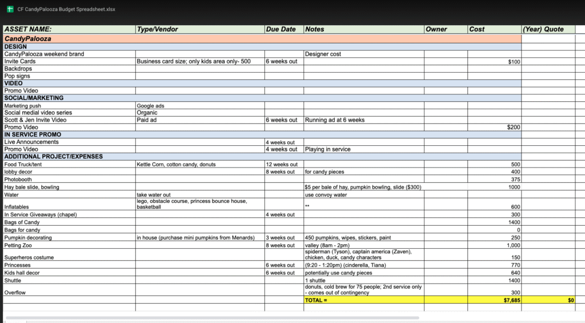Click the SOCIAL/MARKETING section header

point(262,98)
